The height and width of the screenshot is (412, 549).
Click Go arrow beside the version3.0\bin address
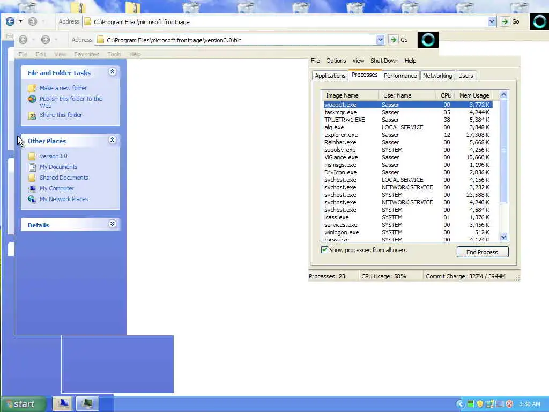point(393,40)
